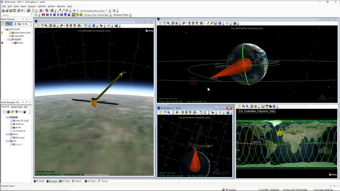
Task: Decrease the animation time step
Action: point(65,15)
